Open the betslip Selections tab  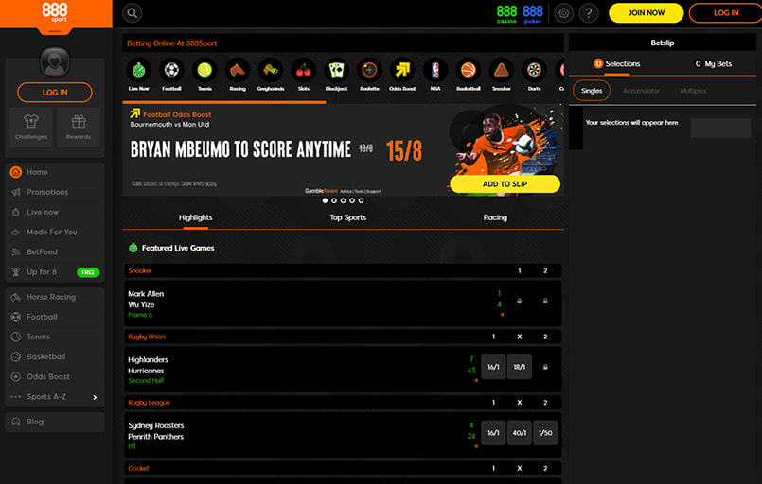616,63
